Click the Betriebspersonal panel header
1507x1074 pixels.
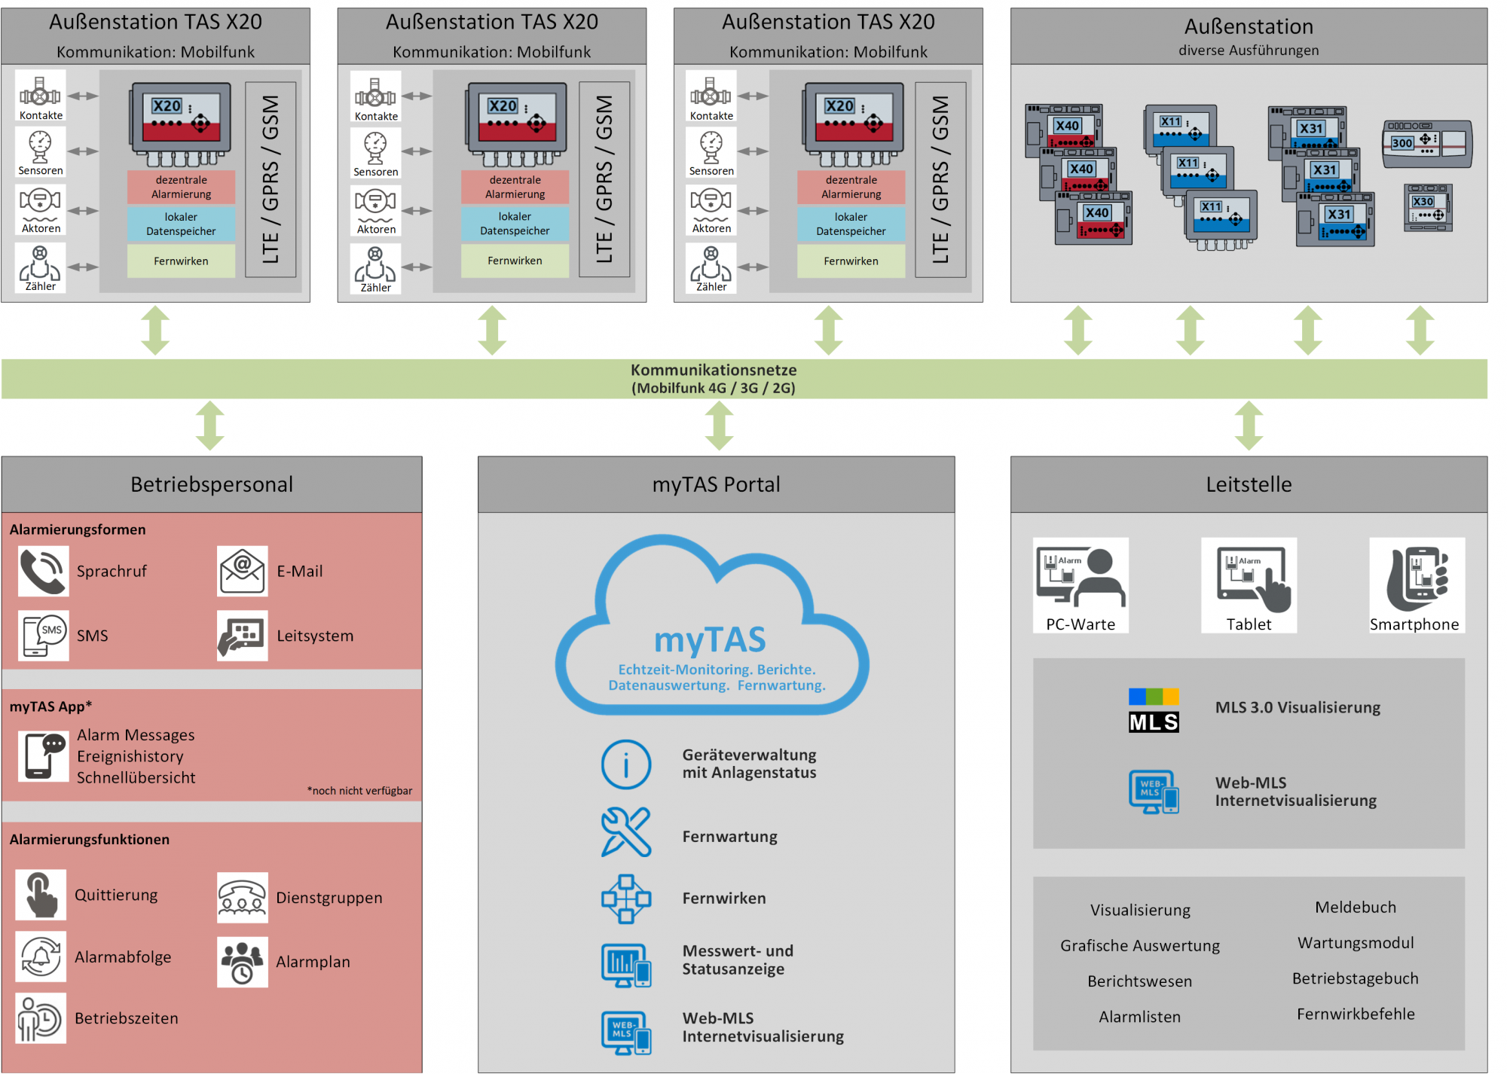(212, 484)
